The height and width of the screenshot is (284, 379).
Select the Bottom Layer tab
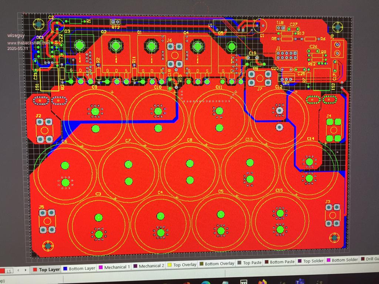click(x=81, y=268)
